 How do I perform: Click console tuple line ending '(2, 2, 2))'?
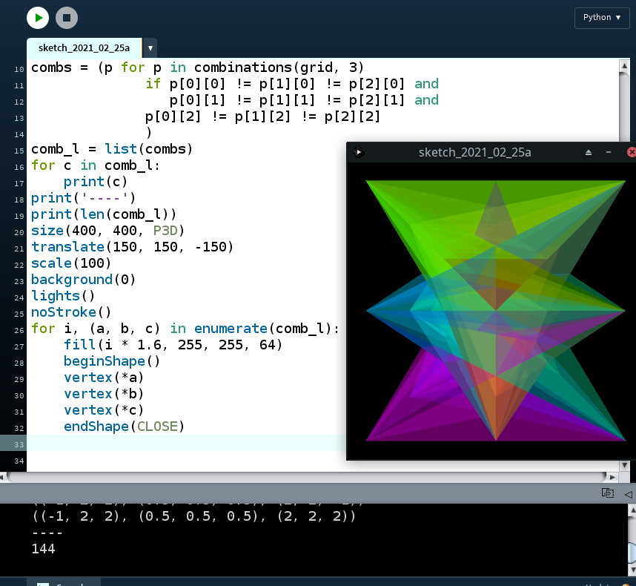(x=193, y=516)
